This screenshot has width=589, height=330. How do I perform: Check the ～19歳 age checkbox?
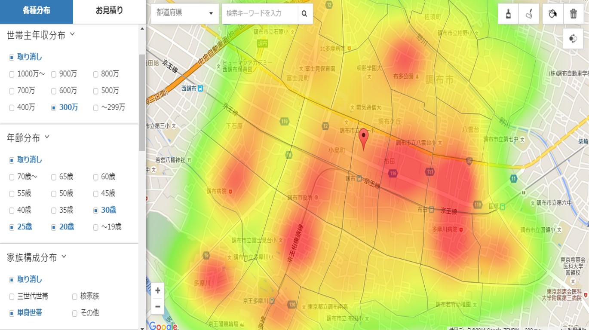96,227
